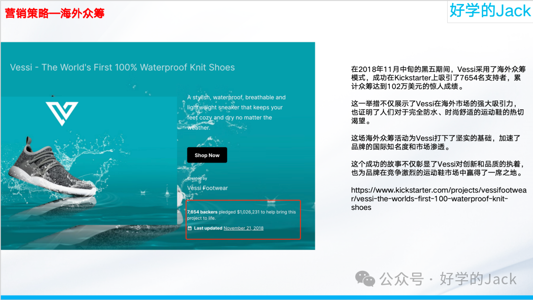
Task: Open the November 21, 2018 link
Action: (243, 228)
